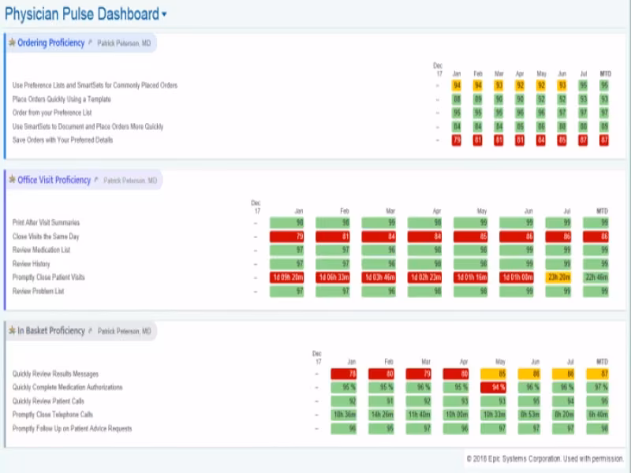Click the small arrow icon after Office Visit Proficiency title
Image resolution: width=631 pixels, height=473 pixels.
click(96, 180)
